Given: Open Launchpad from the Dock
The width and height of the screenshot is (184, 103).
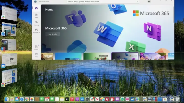Looking at the screenshot, I should click(x=12, y=99).
